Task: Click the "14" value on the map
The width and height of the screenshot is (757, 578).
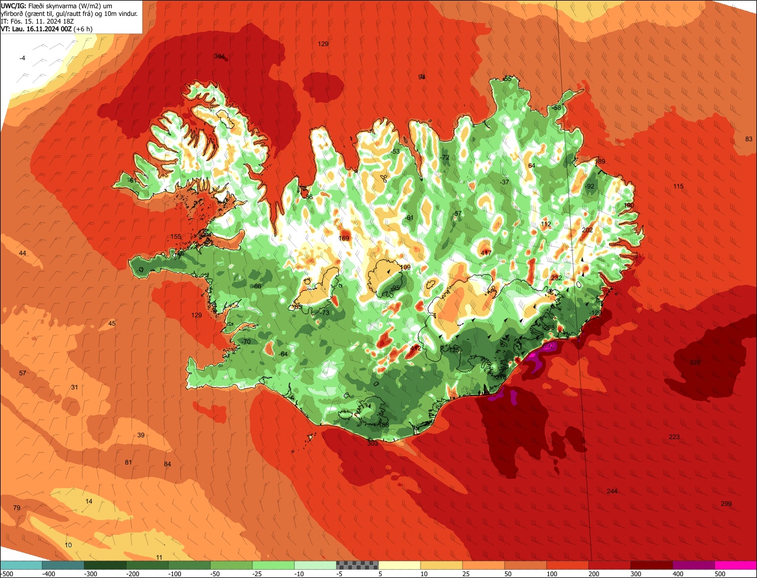Action: 89,501
